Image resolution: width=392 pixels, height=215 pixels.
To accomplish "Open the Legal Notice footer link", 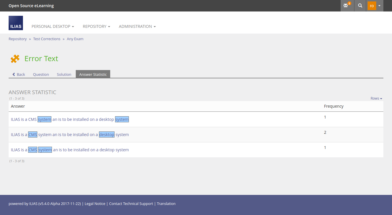I will pos(95,204).
